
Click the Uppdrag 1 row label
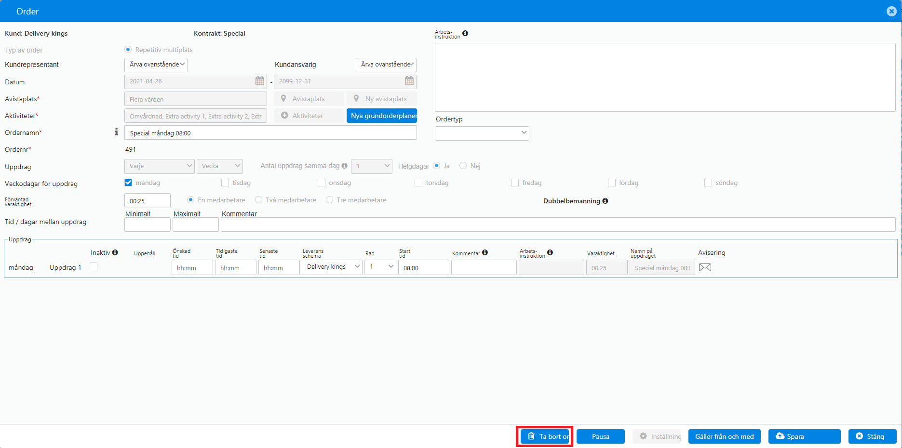pyautogui.click(x=66, y=267)
